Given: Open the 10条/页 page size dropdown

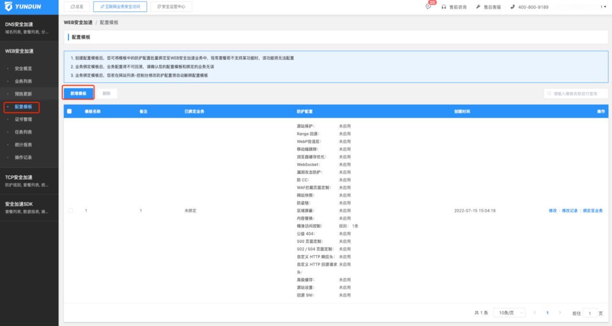Looking at the screenshot, I should tap(509, 313).
